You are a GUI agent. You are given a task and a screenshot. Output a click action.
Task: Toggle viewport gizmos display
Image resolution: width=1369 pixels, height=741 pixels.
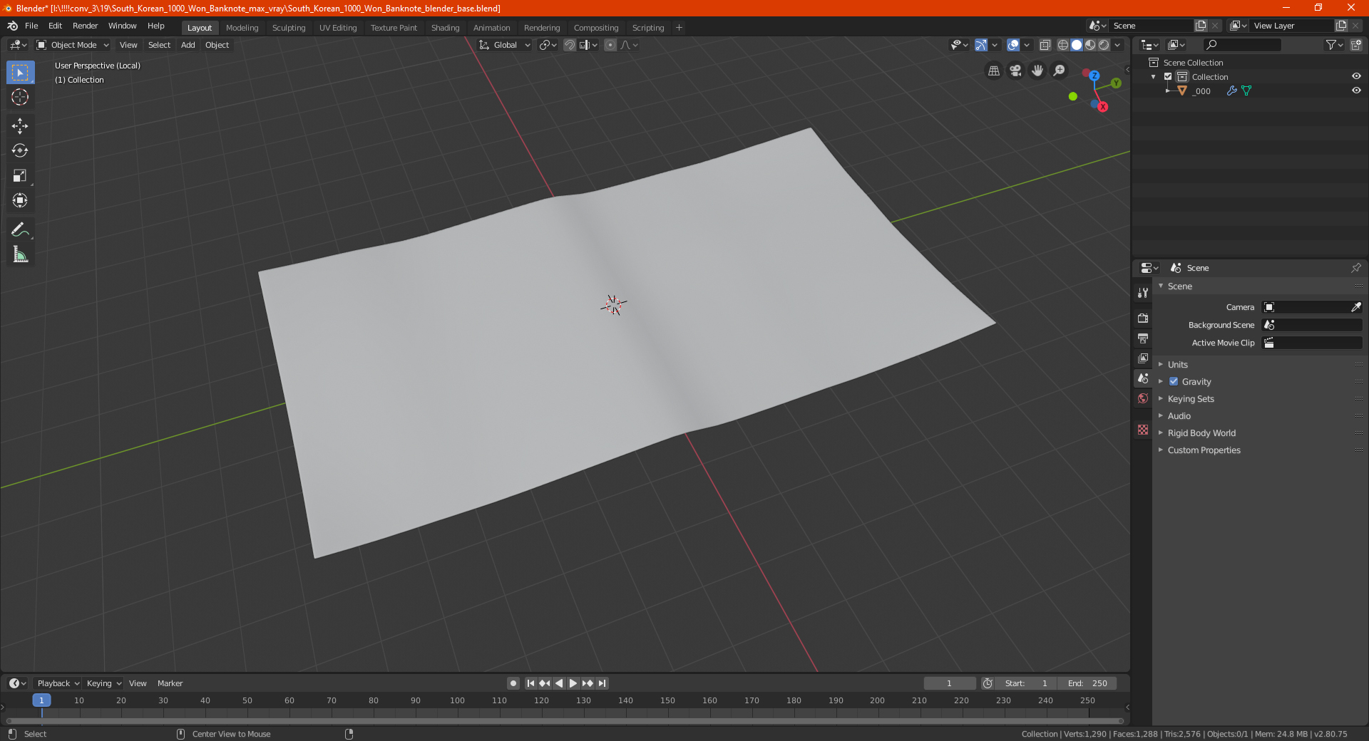pyautogui.click(x=981, y=45)
